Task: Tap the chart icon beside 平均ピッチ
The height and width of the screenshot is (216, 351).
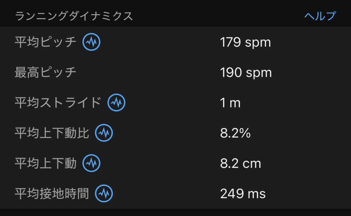Action: 91,42
